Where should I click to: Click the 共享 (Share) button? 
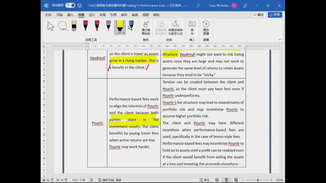point(275,15)
